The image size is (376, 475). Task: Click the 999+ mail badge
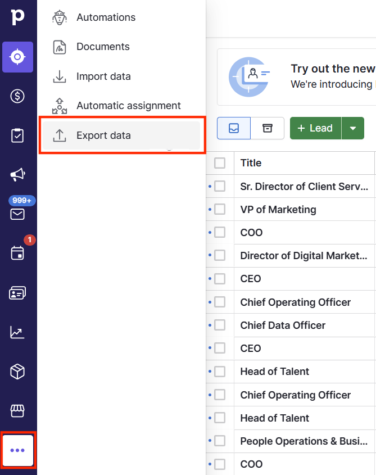click(22, 200)
